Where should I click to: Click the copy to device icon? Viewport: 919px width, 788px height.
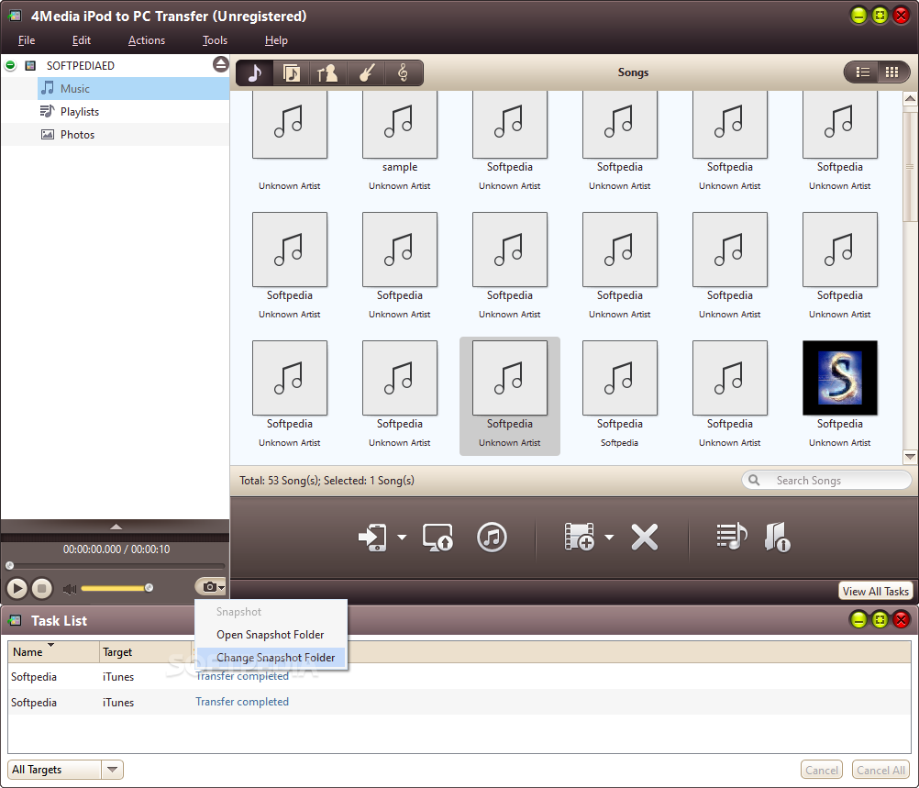click(x=372, y=537)
